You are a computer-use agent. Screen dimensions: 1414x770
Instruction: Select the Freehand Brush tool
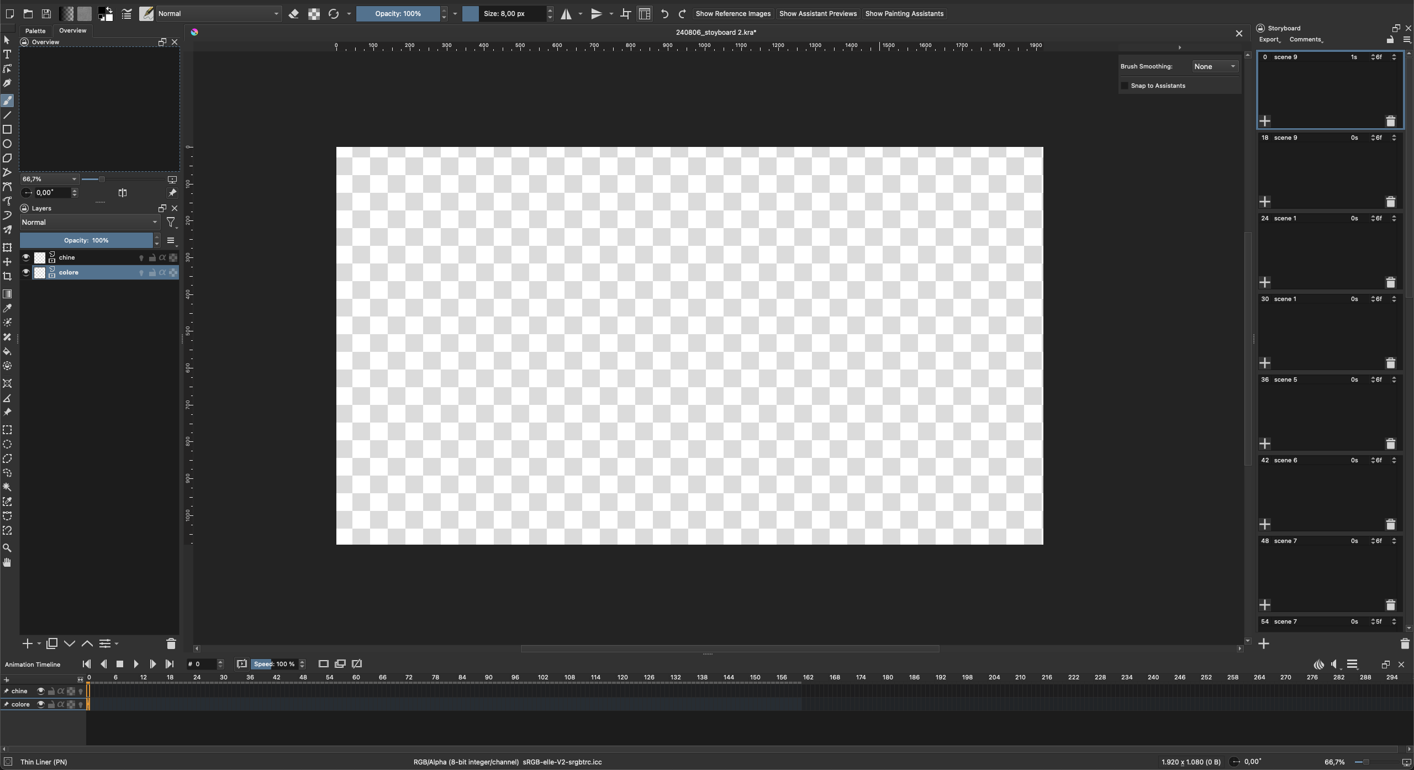(x=7, y=101)
